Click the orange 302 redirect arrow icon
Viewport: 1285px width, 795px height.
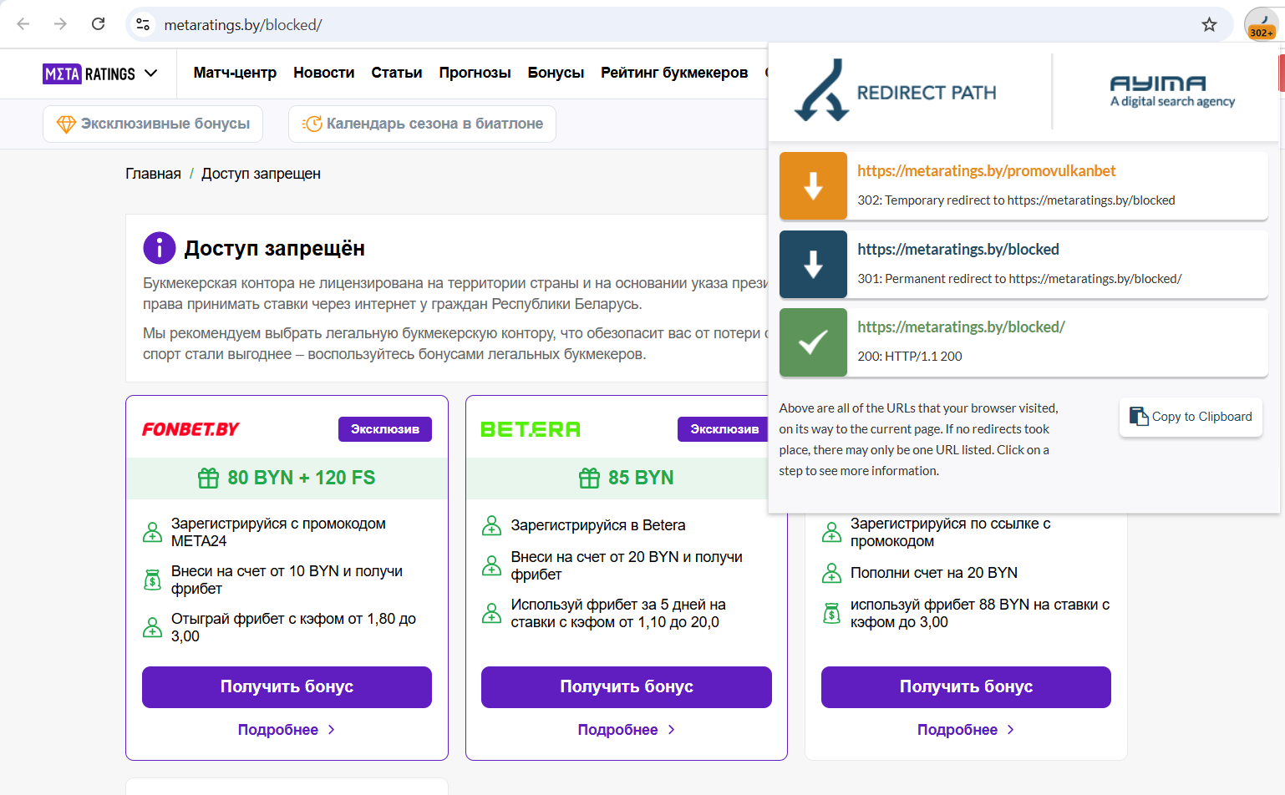(813, 186)
